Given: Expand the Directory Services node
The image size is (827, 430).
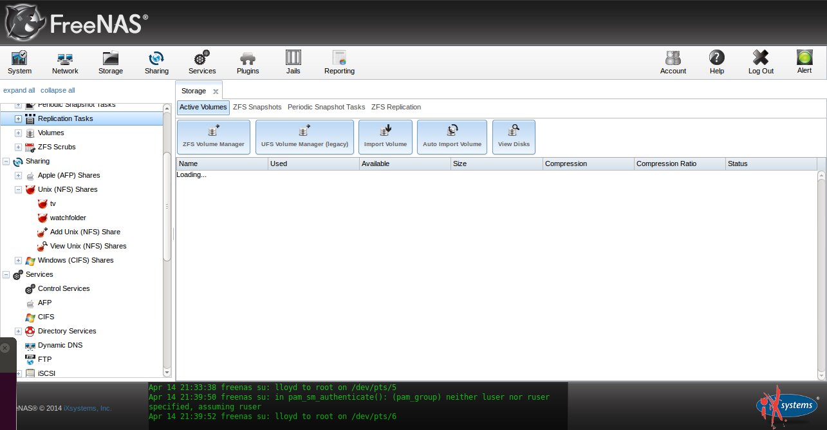Looking at the screenshot, I should (x=18, y=331).
